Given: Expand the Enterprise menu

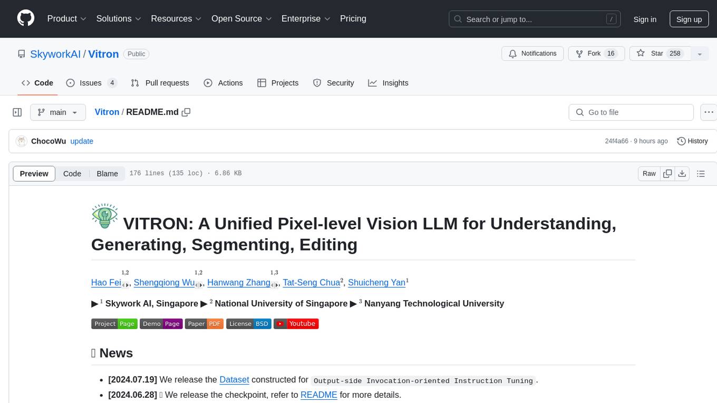Looking at the screenshot, I should pyautogui.click(x=306, y=18).
